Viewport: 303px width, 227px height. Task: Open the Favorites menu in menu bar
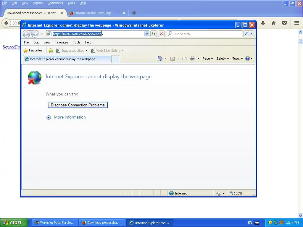click(x=62, y=42)
